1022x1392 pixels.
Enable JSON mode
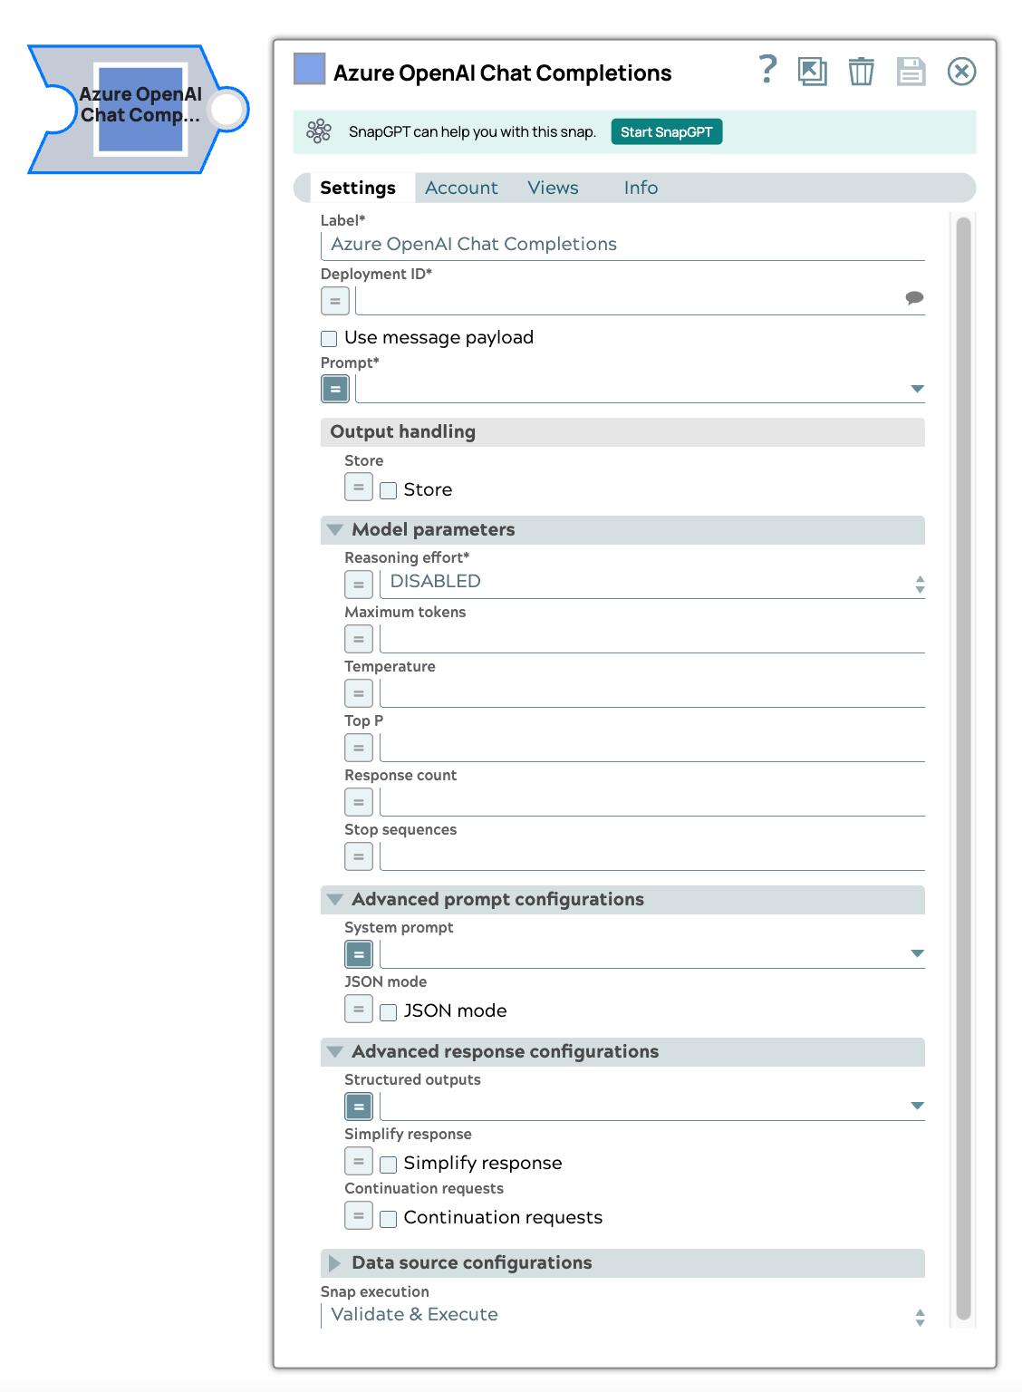(x=388, y=1010)
